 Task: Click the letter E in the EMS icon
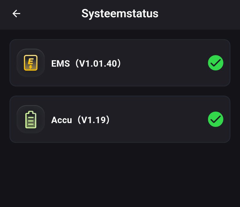pos(30,61)
